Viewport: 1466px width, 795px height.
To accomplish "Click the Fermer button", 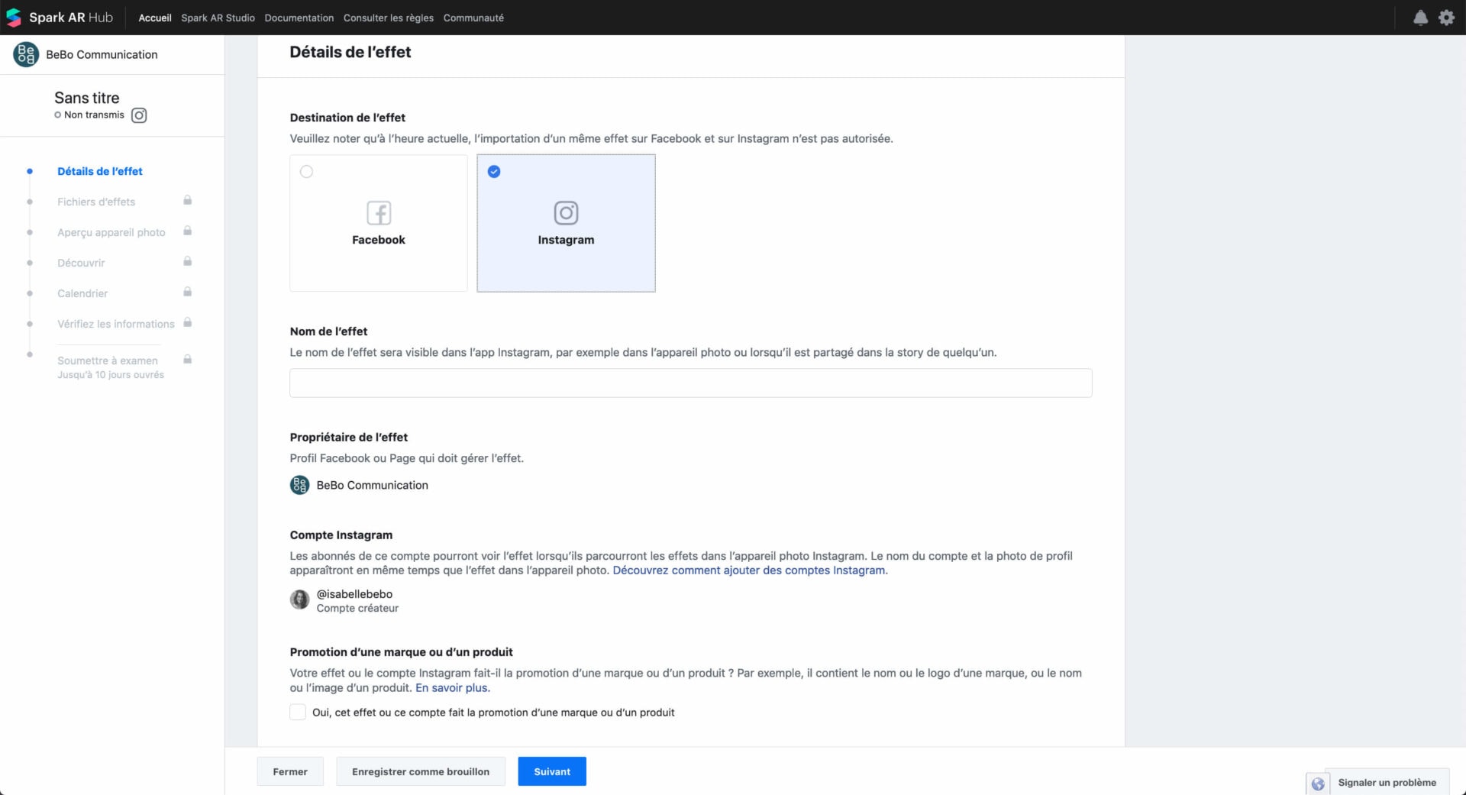I will 290,771.
